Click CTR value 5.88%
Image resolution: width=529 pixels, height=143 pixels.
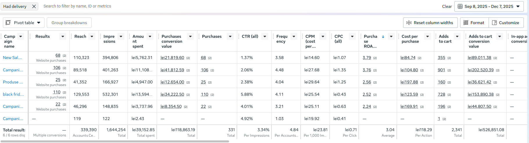[247, 94]
